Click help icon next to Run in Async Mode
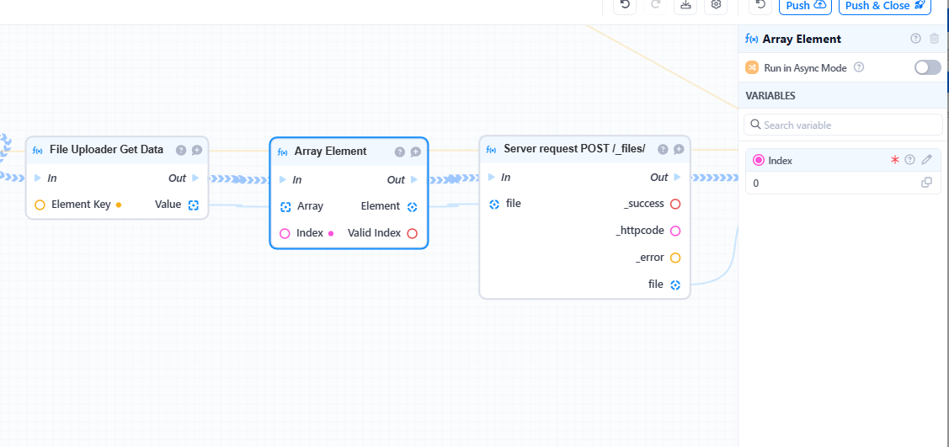949x447 pixels. (859, 67)
